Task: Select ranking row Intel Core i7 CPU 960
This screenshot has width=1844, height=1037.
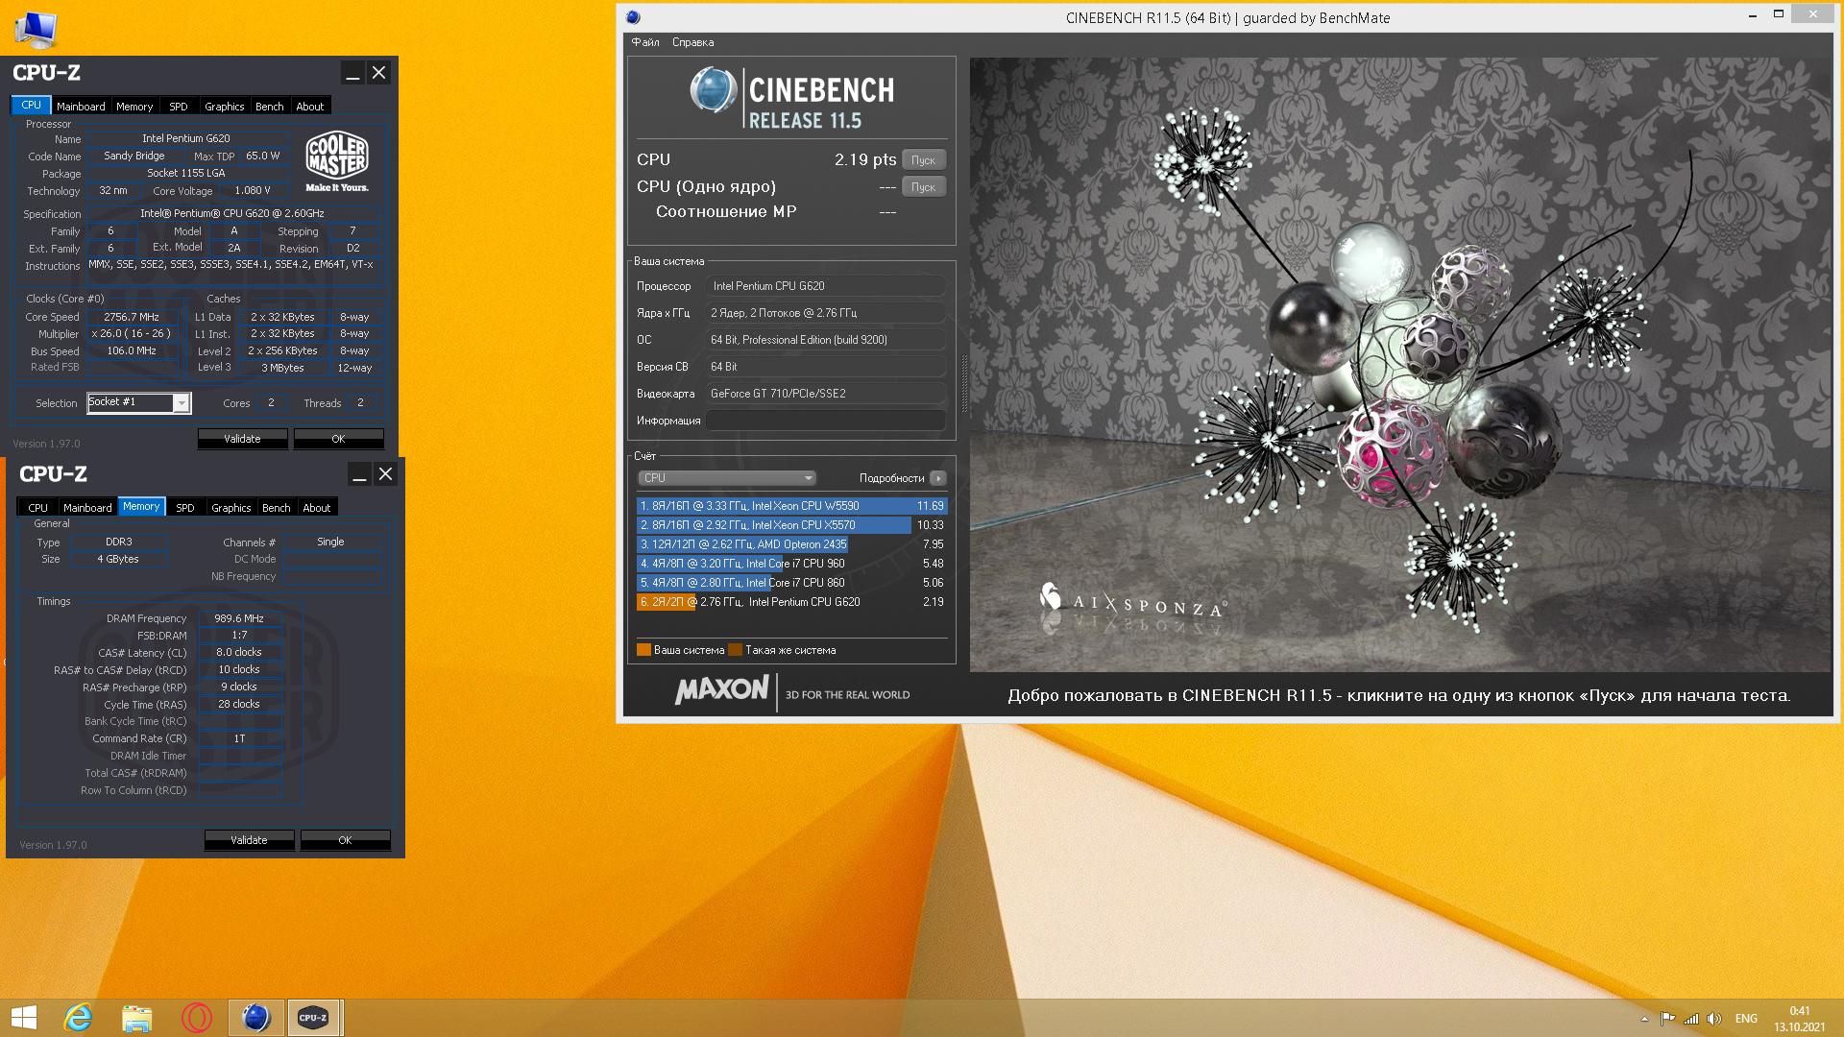Action: 792,564
